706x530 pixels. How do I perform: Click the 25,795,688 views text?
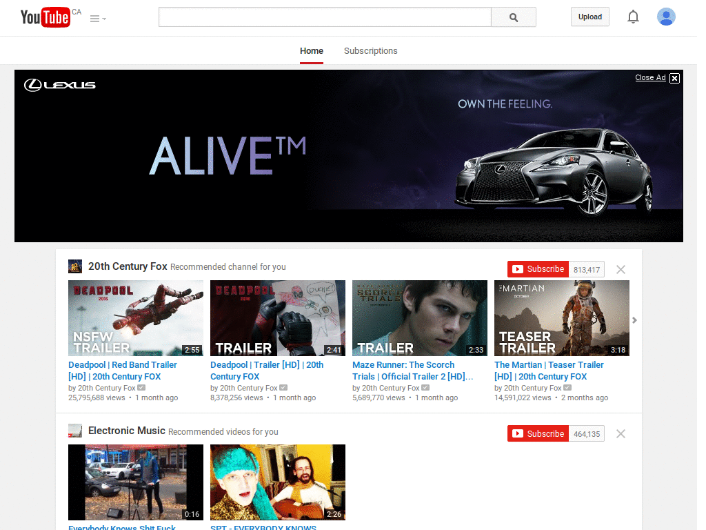(97, 398)
